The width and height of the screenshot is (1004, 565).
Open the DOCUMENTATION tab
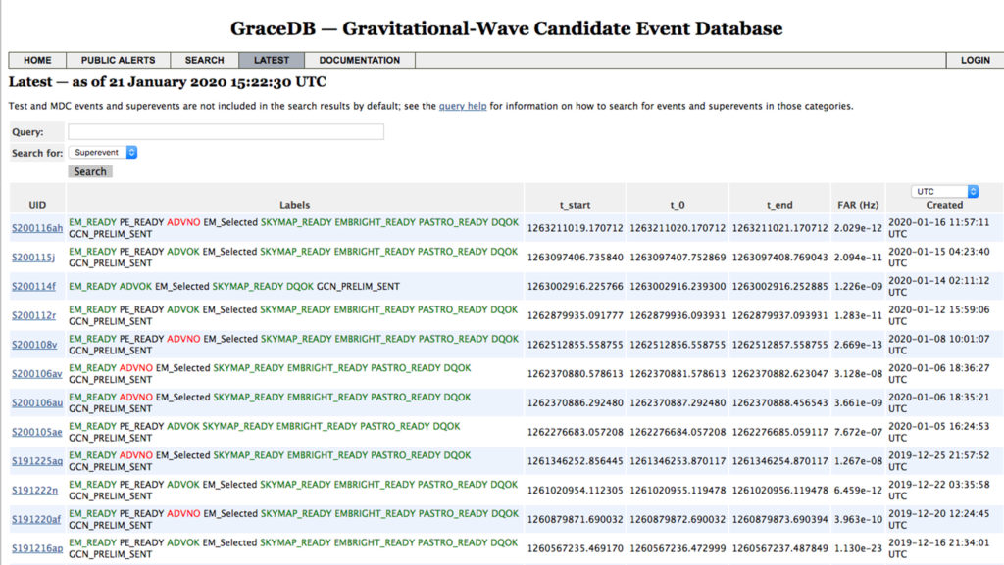pos(359,60)
